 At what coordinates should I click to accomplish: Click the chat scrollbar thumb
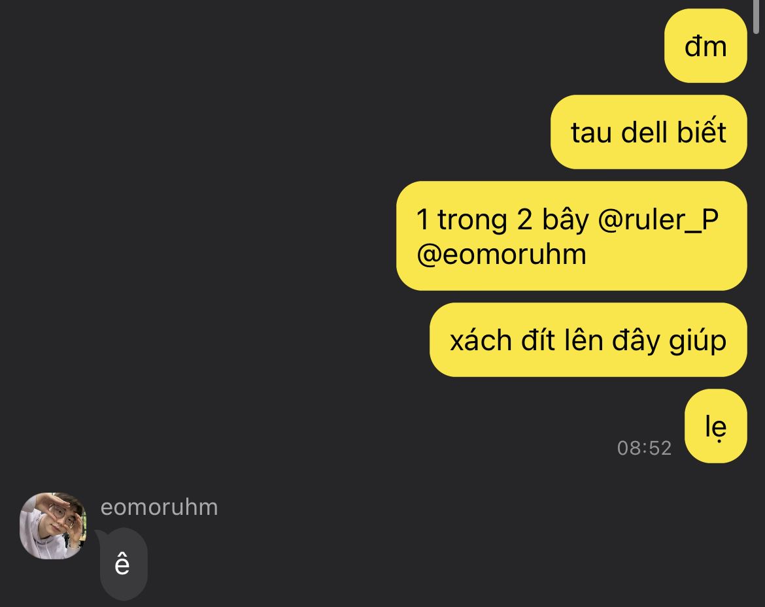756,16
